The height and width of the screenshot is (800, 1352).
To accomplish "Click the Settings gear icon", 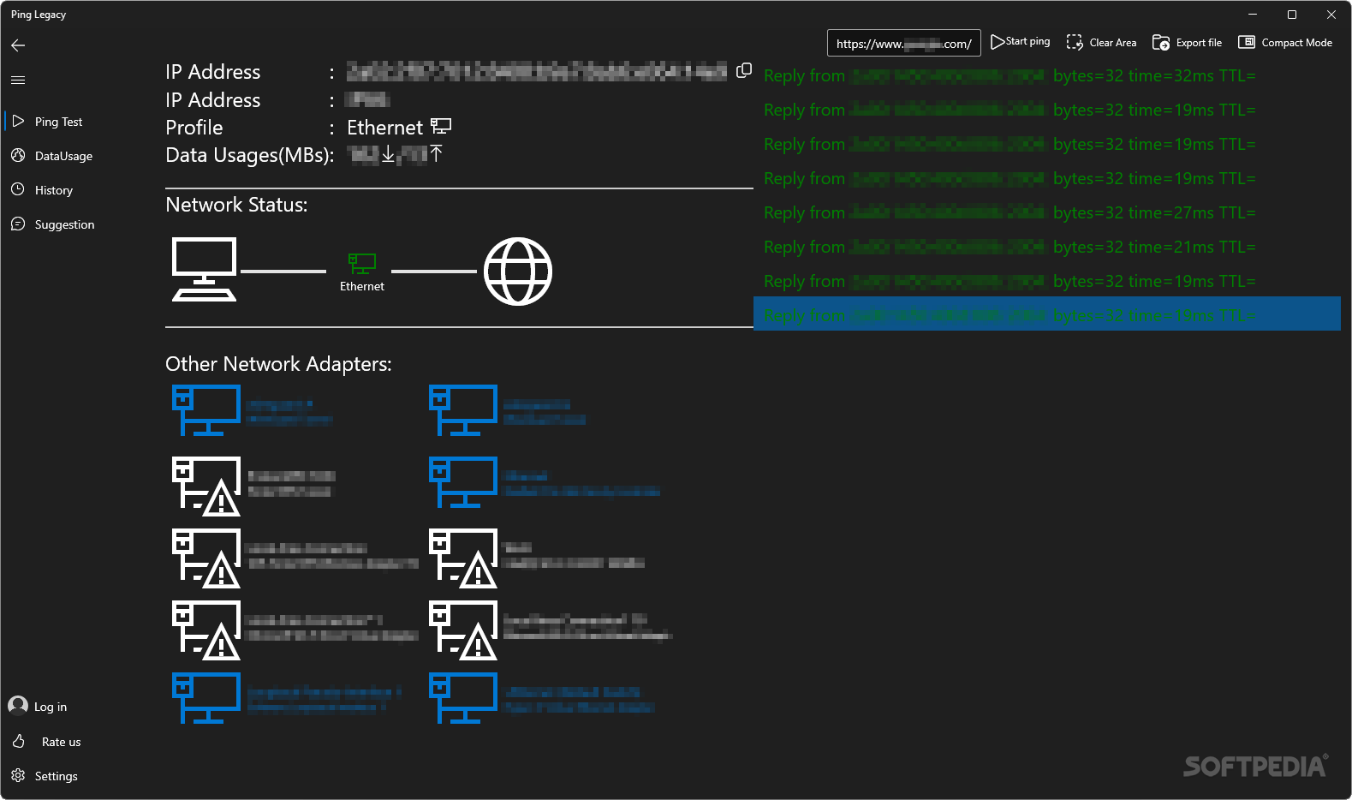I will [x=18, y=775].
